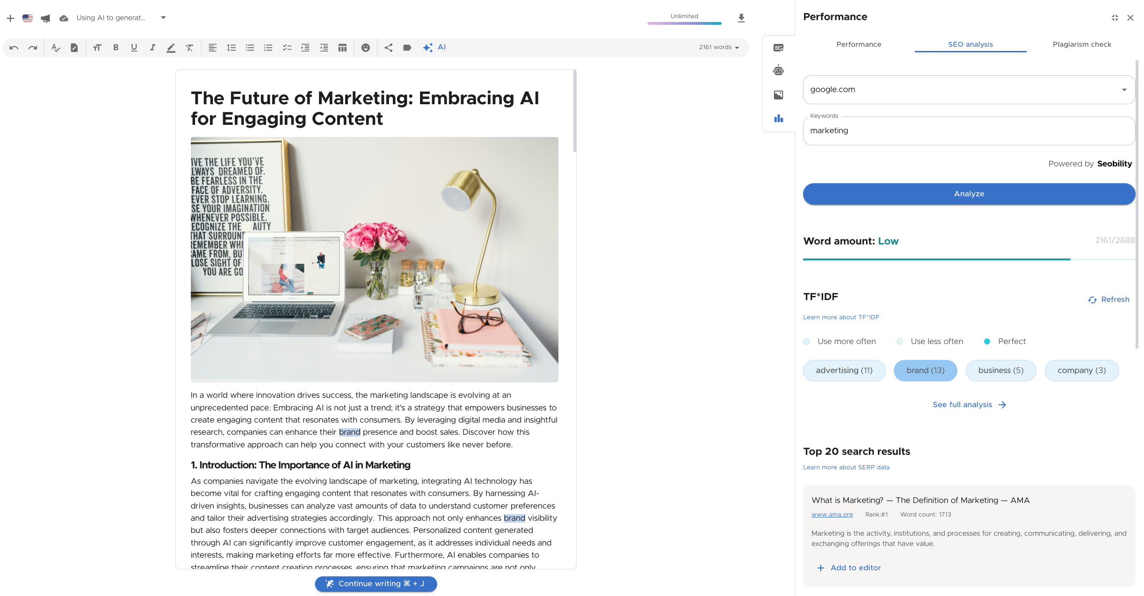Switch to the Plagiarism check tab
This screenshot has height=596, width=1144.
pos(1082,44)
